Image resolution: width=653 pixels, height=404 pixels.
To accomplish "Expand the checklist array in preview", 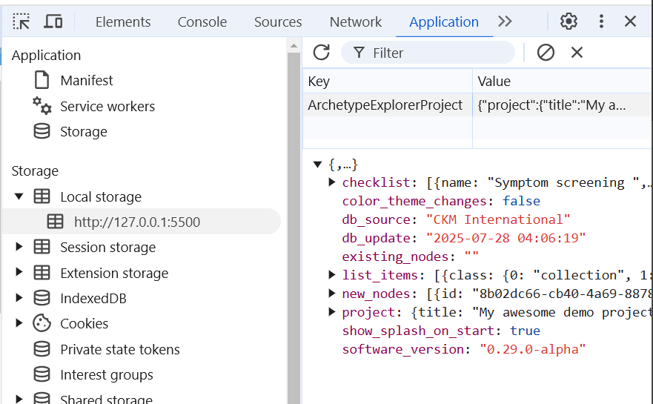I will coord(332,182).
